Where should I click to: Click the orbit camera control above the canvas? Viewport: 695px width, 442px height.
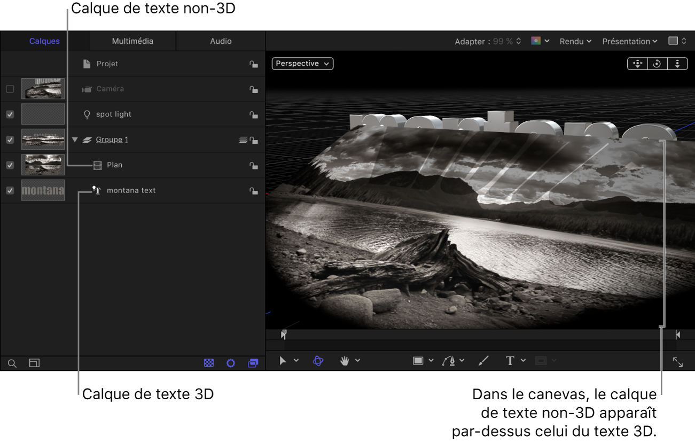coord(657,64)
